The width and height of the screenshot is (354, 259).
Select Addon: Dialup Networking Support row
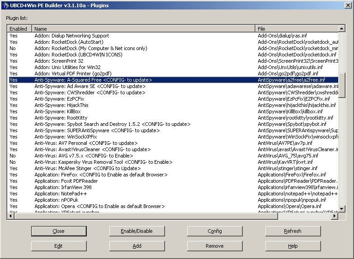[174, 36]
